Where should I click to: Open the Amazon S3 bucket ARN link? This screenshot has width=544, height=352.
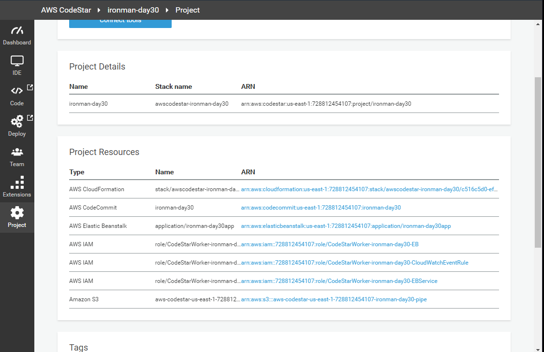[x=334, y=299]
